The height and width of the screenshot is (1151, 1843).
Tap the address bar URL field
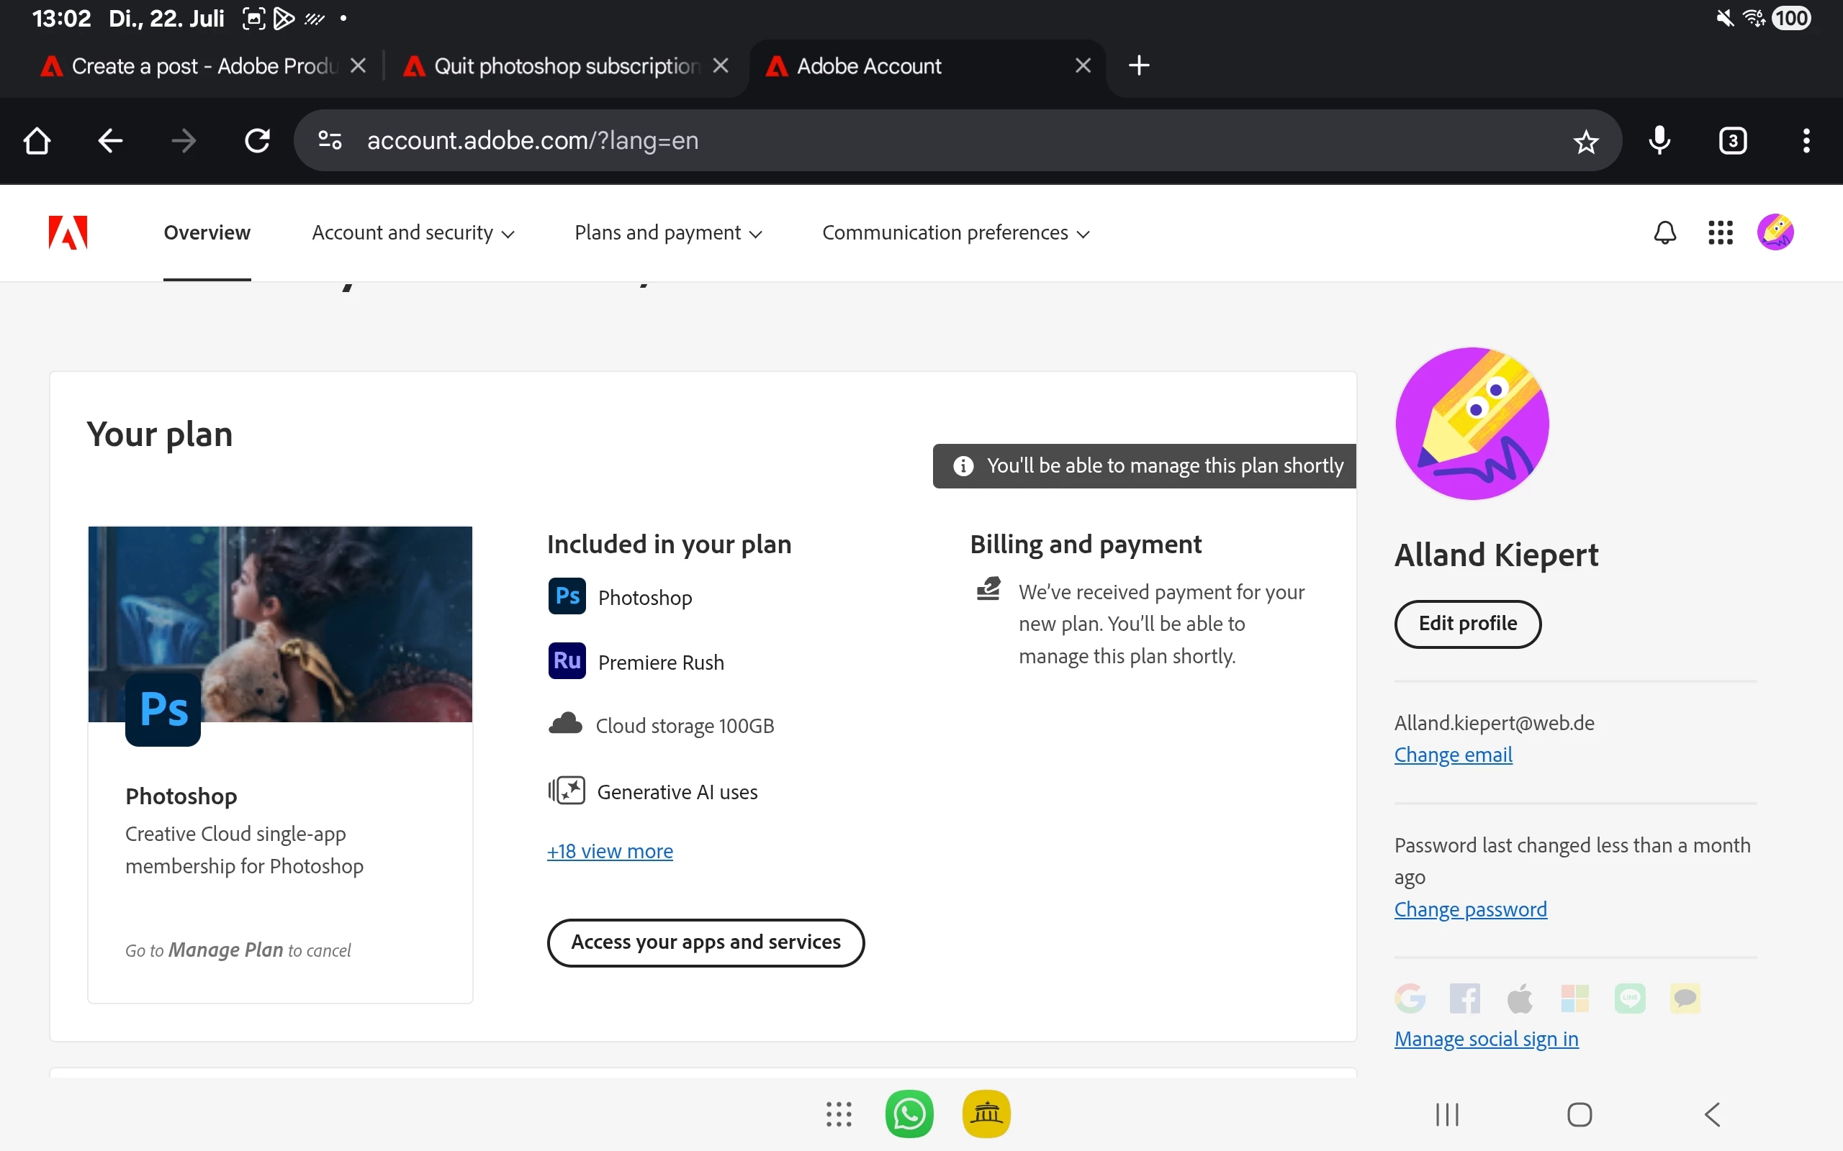tap(914, 141)
